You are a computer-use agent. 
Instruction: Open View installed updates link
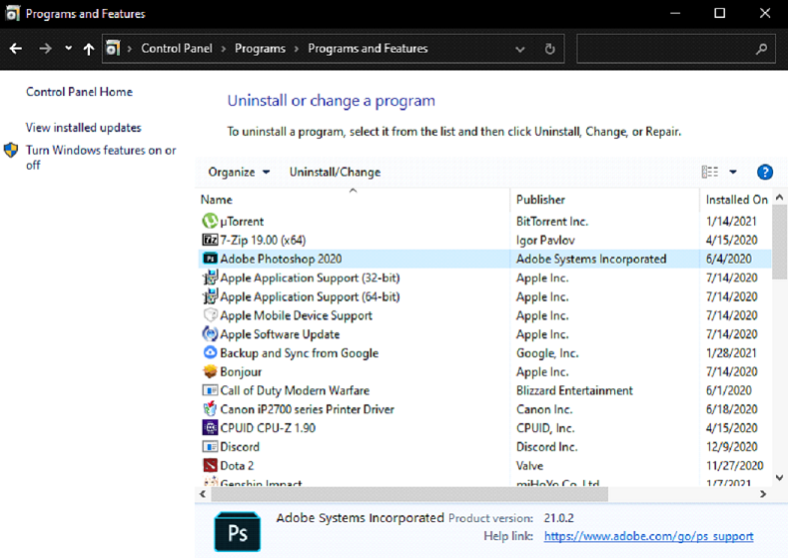(84, 128)
